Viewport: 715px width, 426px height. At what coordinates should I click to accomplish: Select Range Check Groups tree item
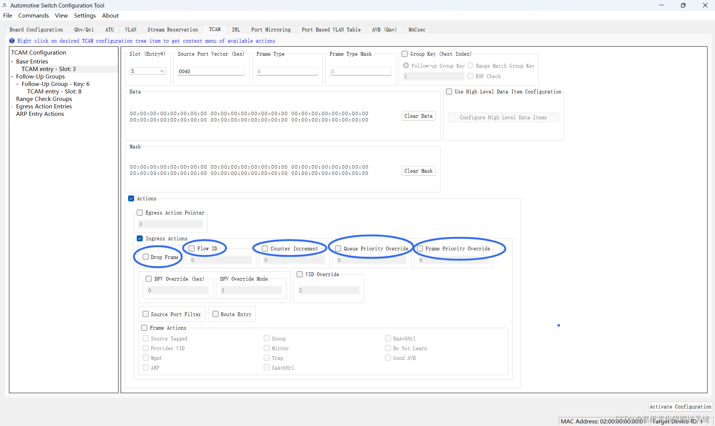[x=44, y=99]
